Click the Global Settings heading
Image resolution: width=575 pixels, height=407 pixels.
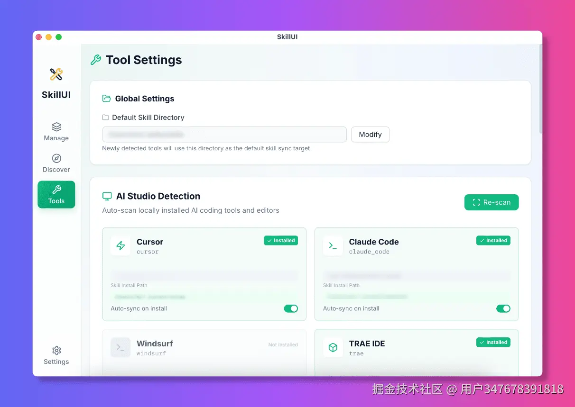145,99
